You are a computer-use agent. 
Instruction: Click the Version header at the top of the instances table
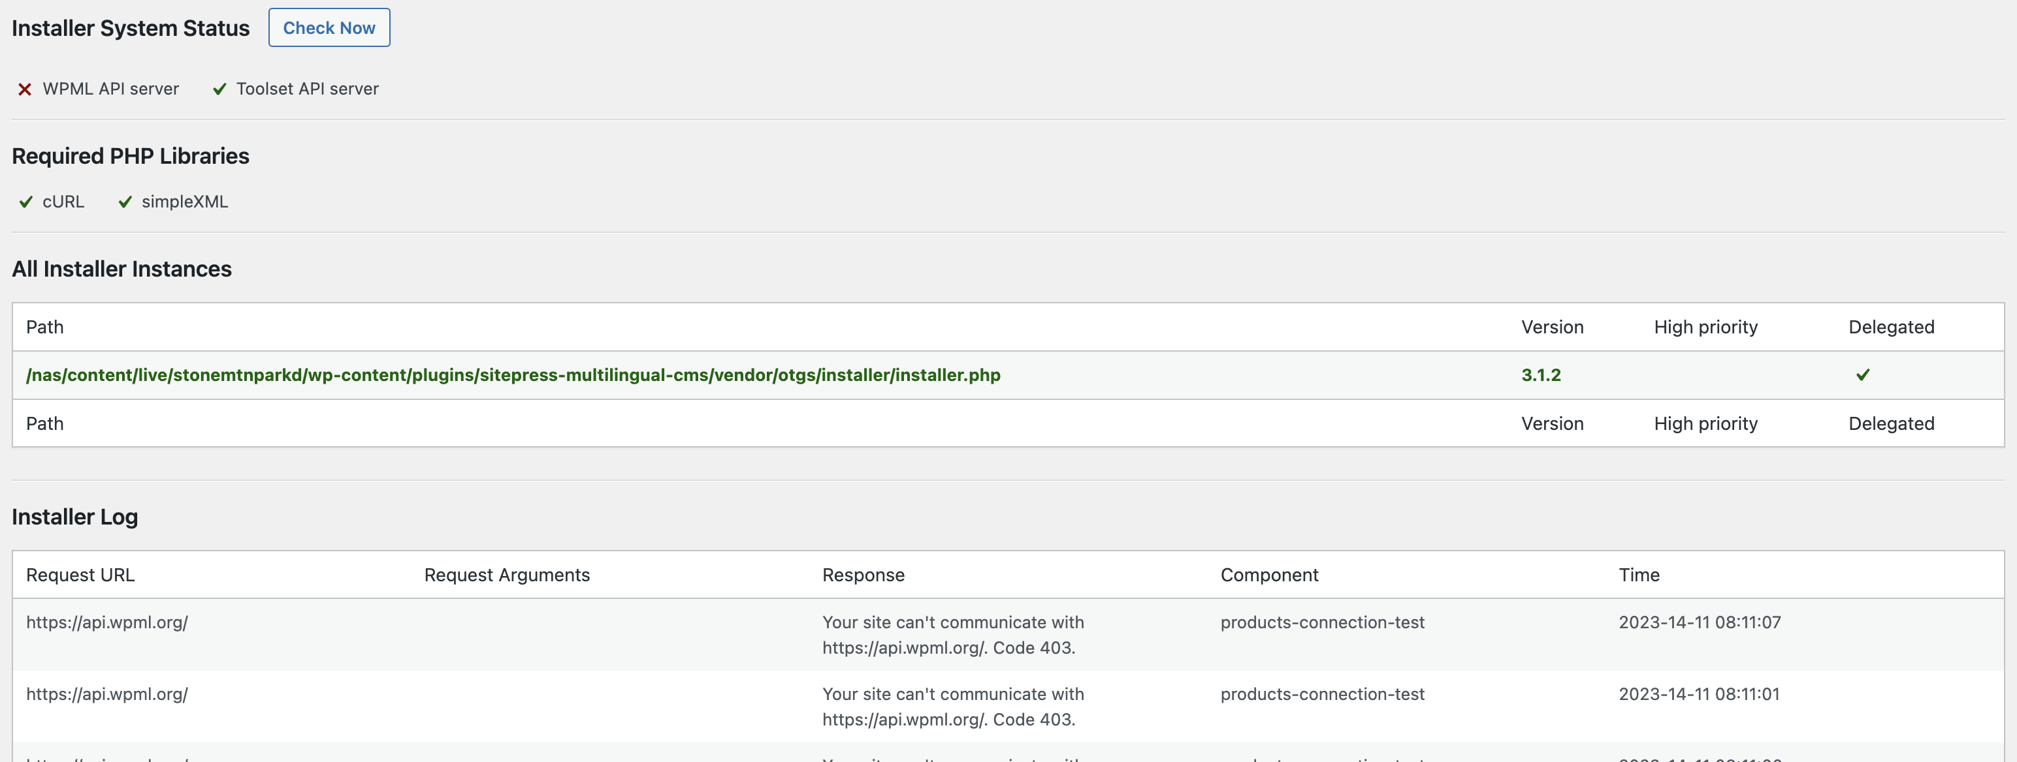[x=1552, y=327]
